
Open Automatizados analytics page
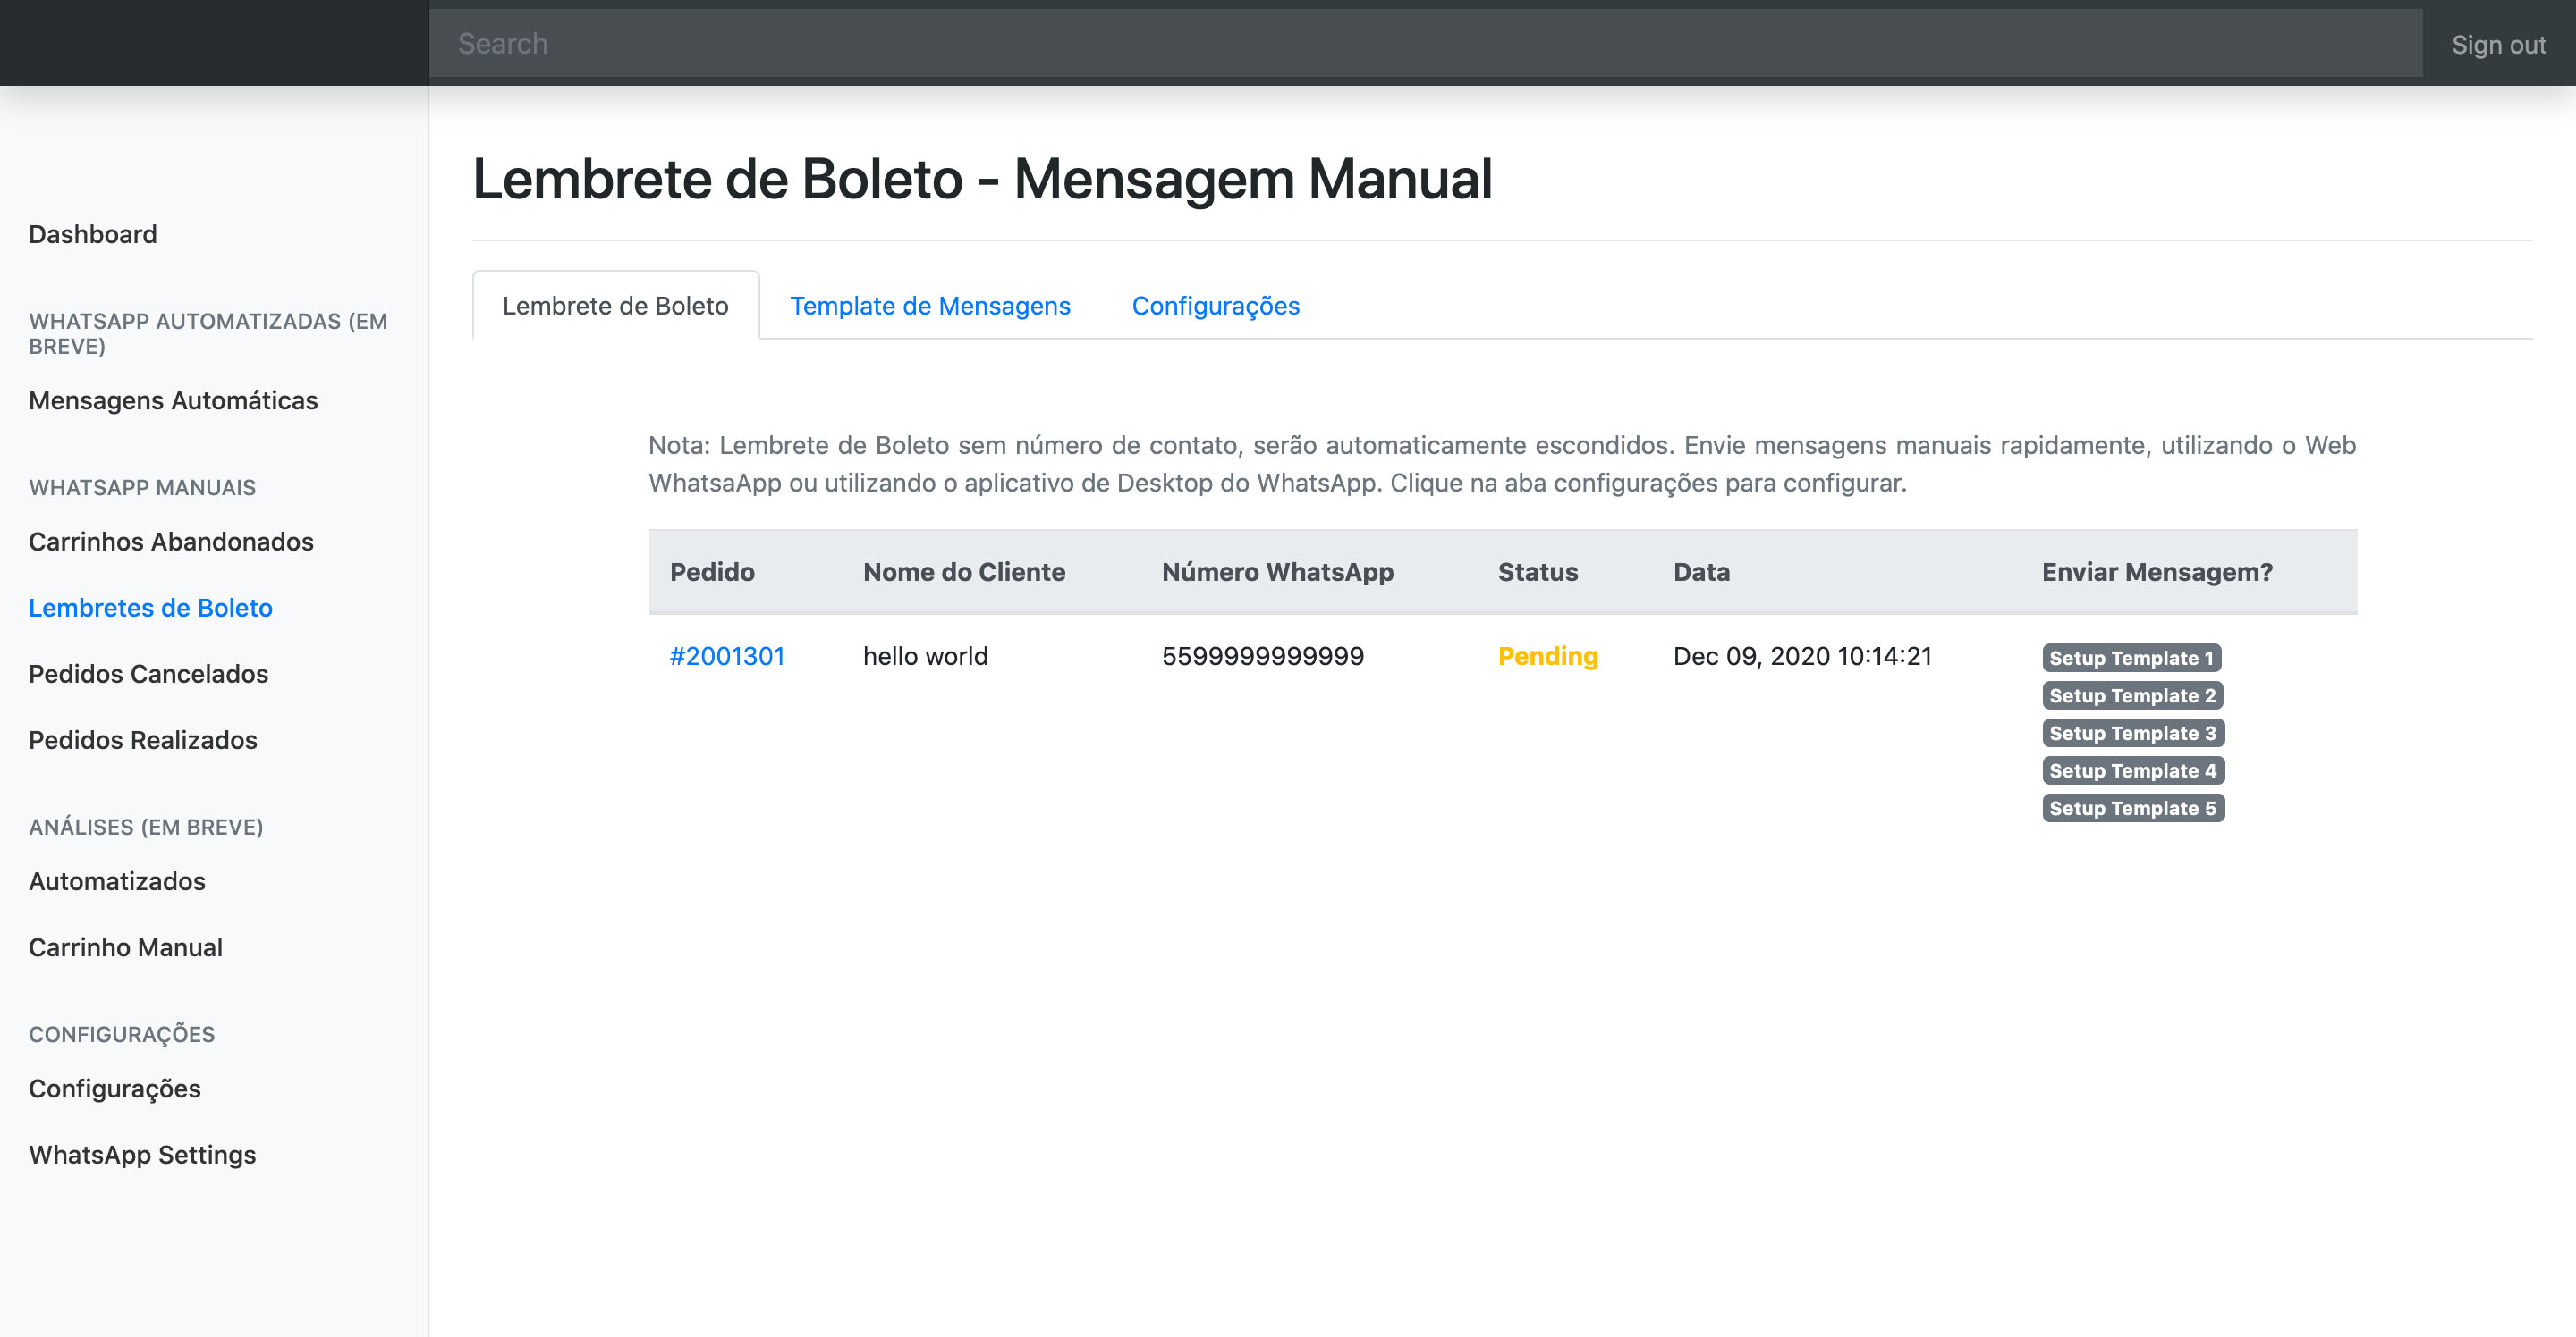pos(117,880)
